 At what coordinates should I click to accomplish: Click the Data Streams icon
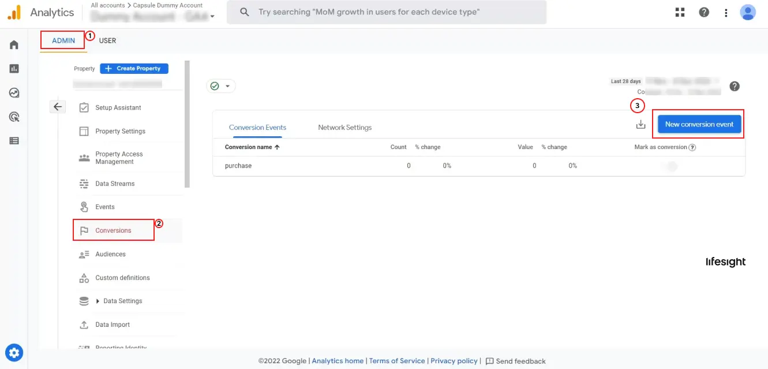[84, 184]
